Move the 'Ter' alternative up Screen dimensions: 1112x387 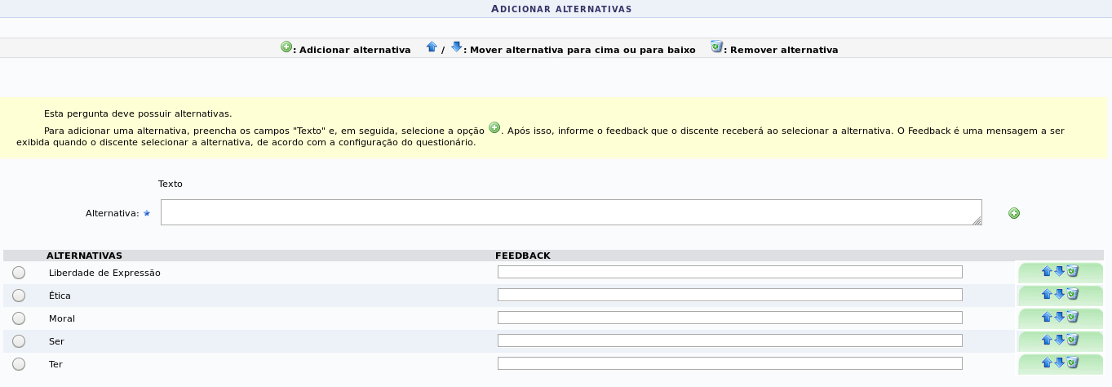tap(1047, 363)
